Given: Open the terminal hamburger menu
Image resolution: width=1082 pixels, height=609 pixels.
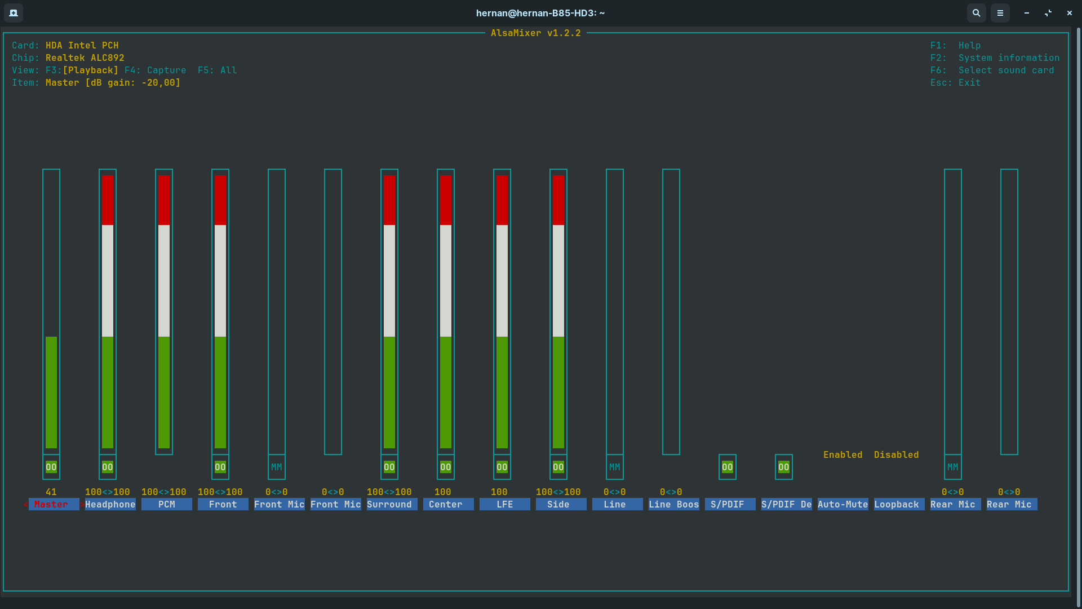Looking at the screenshot, I should click(1000, 12).
